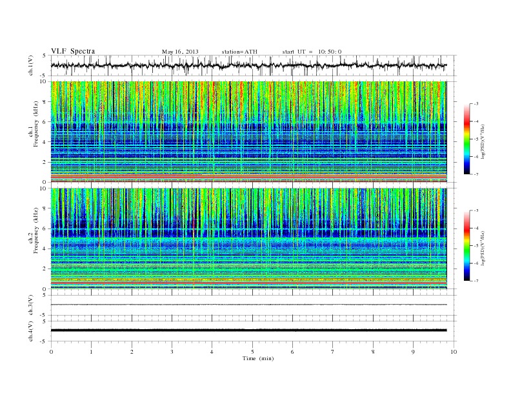
Task: Click inside the ch.1 spectrogram panel
Action: click(x=248, y=132)
